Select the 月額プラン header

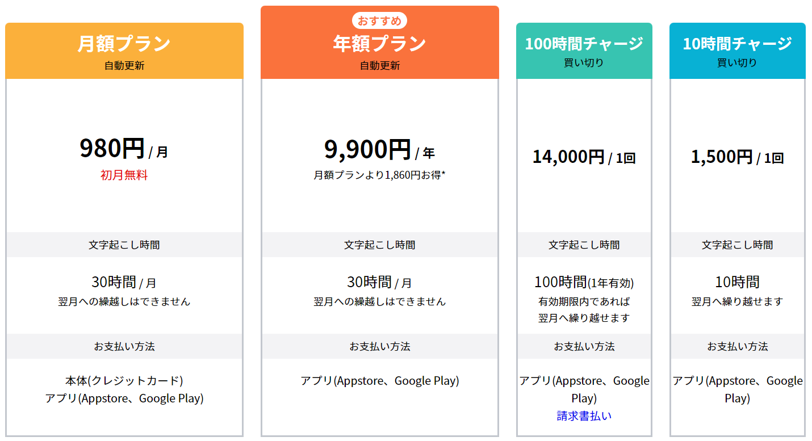click(x=124, y=51)
